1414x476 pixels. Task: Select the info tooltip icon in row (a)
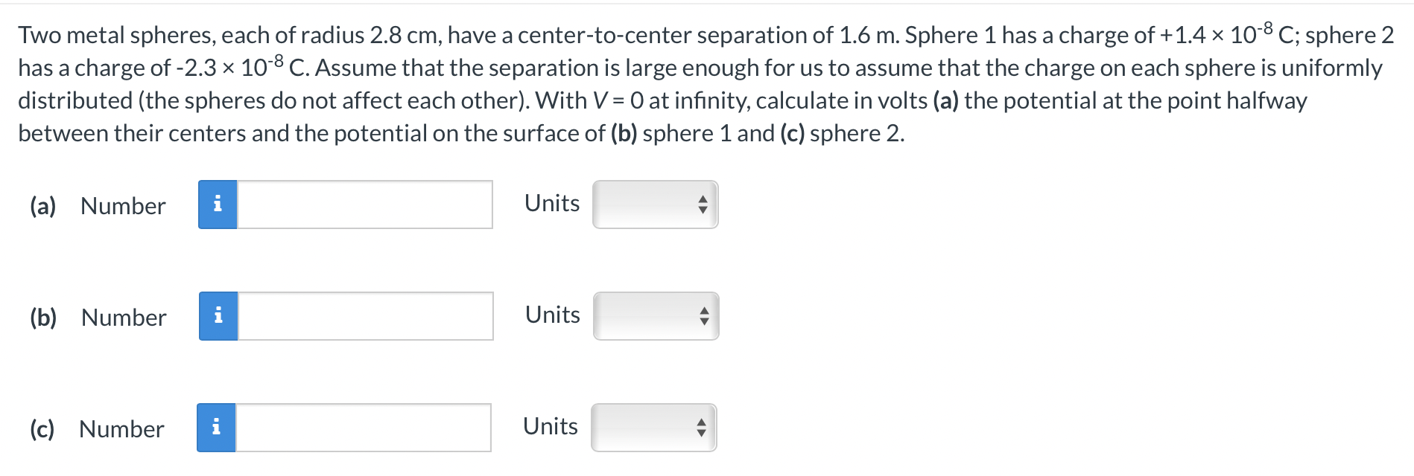(218, 205)
